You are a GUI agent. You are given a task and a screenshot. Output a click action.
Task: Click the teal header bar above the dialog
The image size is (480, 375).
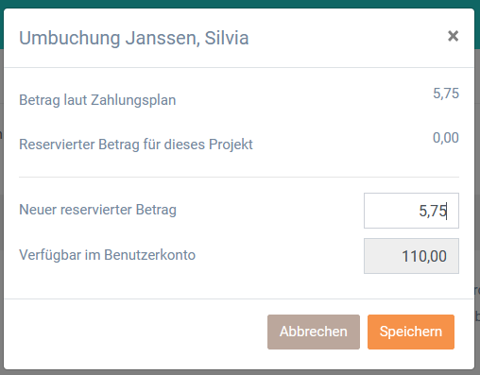pos(239,4)
